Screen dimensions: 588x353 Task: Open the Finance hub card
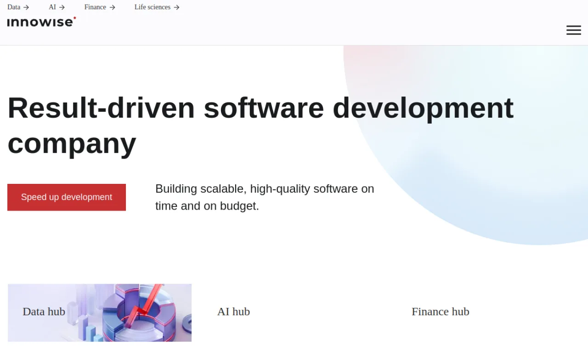click(488, 313)
